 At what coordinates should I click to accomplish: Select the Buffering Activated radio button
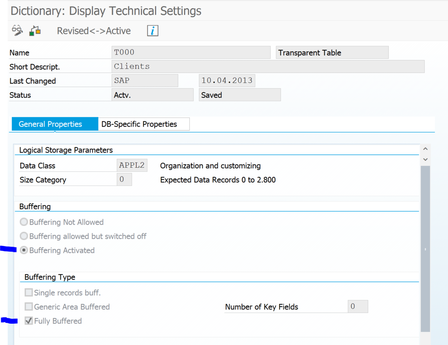[x=24, y=250]
